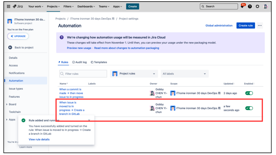Click the Learn more link in sidebar
Screen dimensions: 276x155
coord(26,147)
